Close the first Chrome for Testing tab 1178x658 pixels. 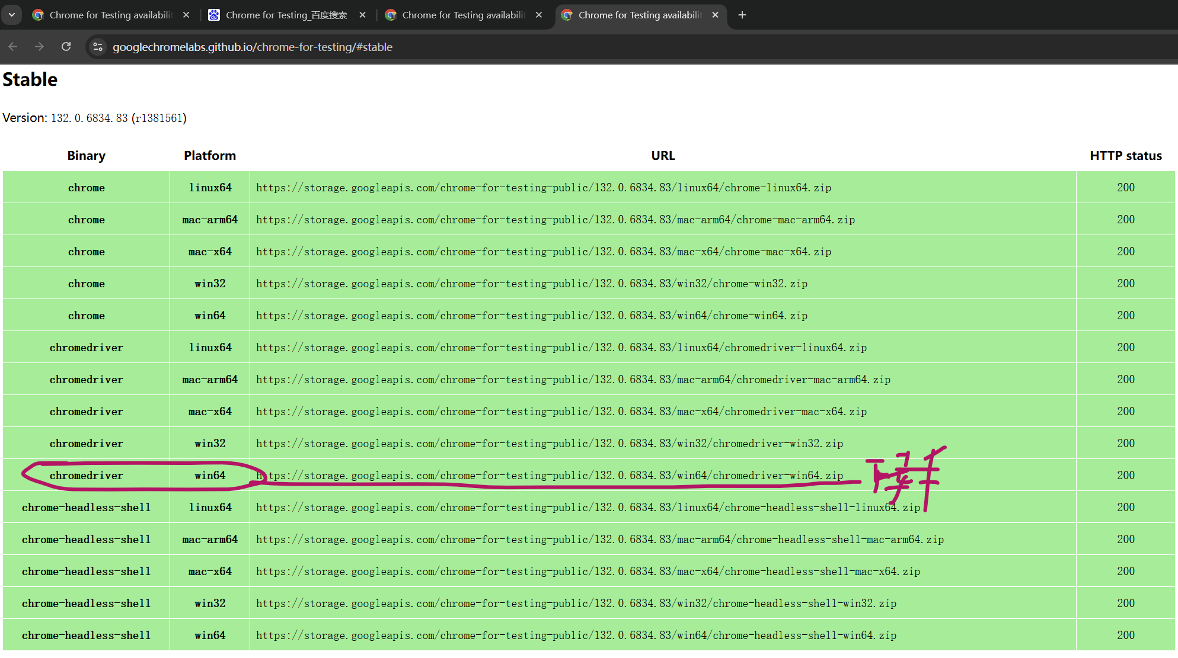tap(186, 15)
